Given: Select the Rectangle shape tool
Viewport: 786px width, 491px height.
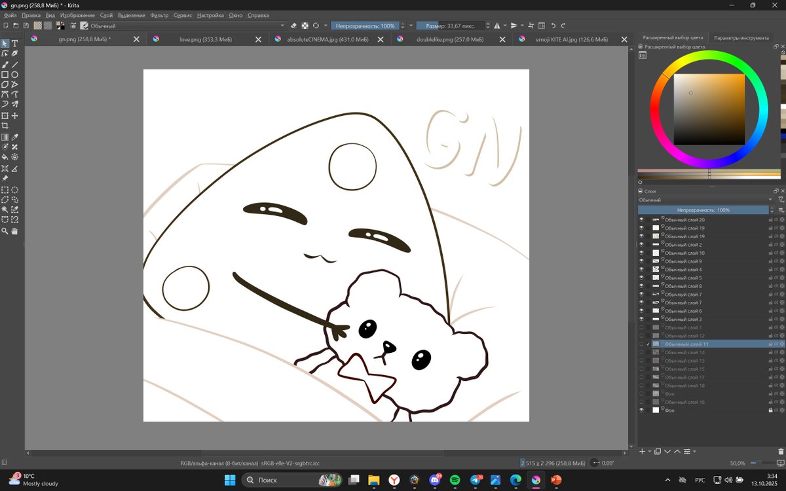Looking at the screenshot, I should 5,75.
